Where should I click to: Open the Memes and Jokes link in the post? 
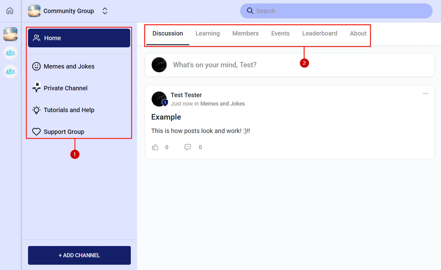coord(223,103)
